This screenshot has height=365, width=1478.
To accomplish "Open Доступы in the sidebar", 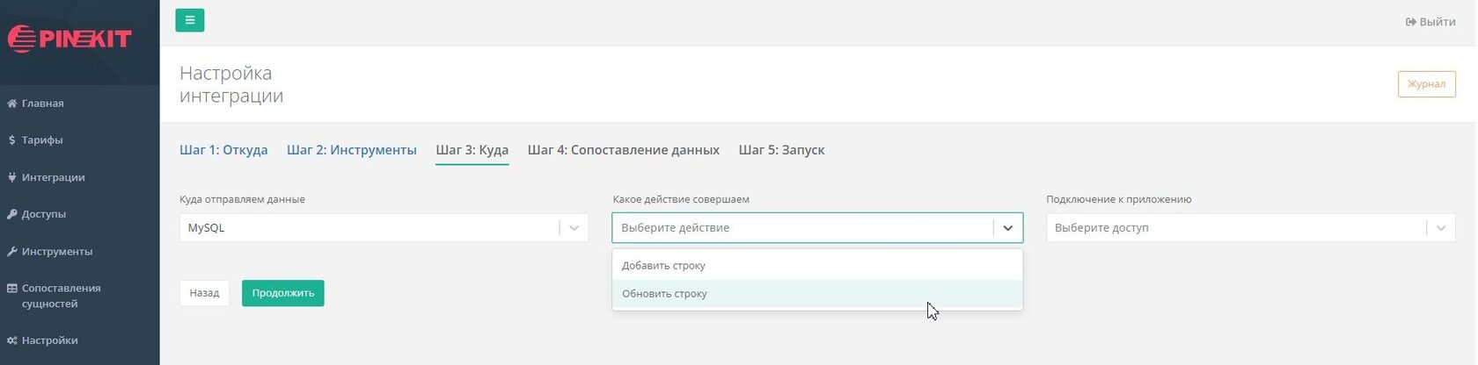I will coord(43,214).
